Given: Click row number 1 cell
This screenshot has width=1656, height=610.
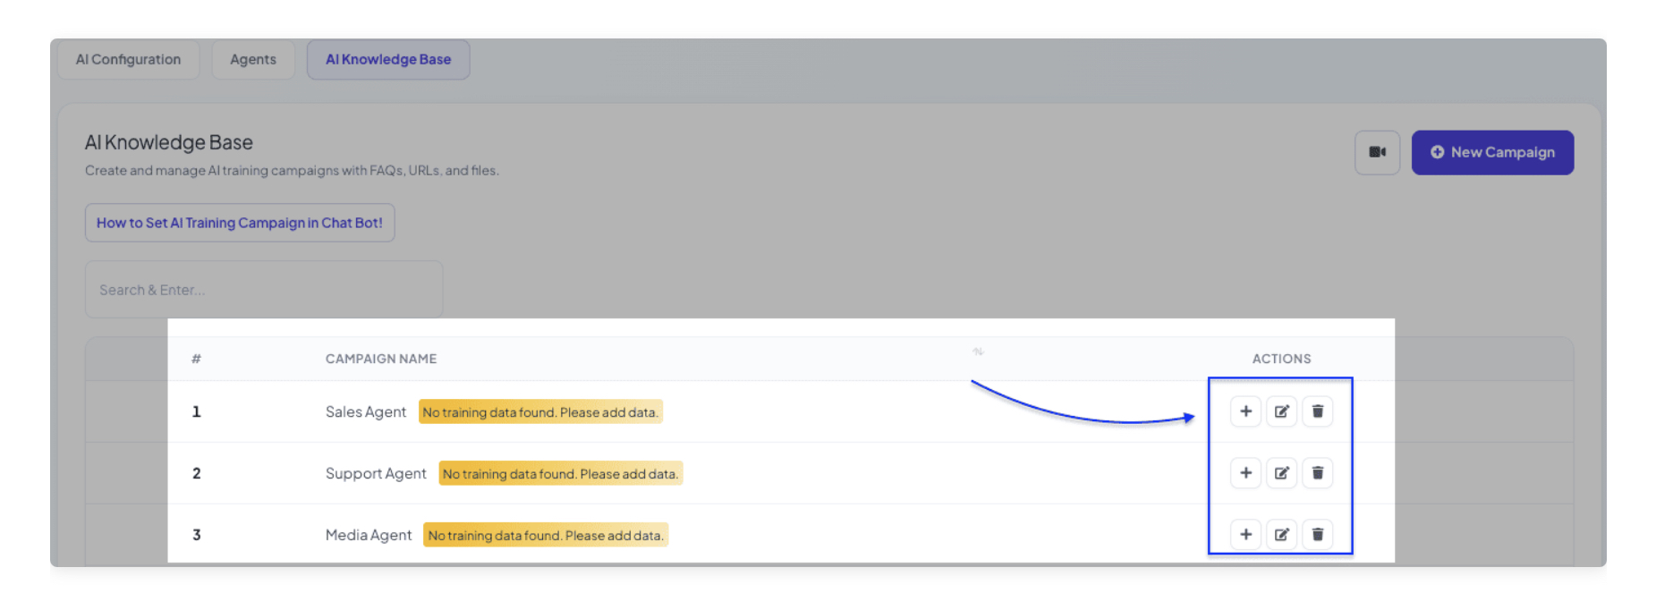Looking at the screenshot, I should (x=196, y=411).
